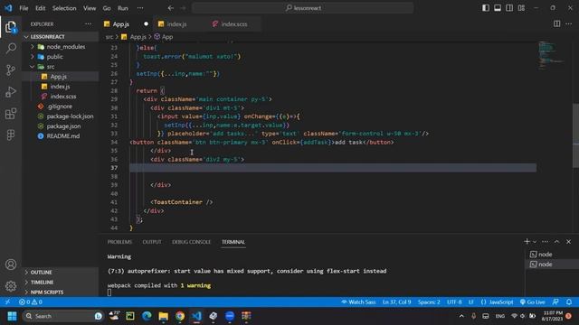Go back with the navigation arrow
Image resolution: width=579 pixels, height=325 pixels.
click(171, 8)
